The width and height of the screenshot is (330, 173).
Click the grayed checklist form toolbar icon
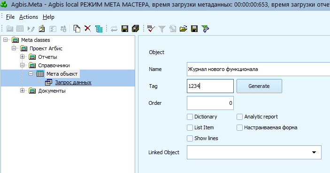[x=53, y=29]
